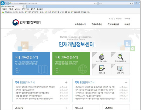The width and height of the screenshot is (141, 110).
Task: Click GO on the 국외 교육훈련소개 card
Action: (57, 70)
